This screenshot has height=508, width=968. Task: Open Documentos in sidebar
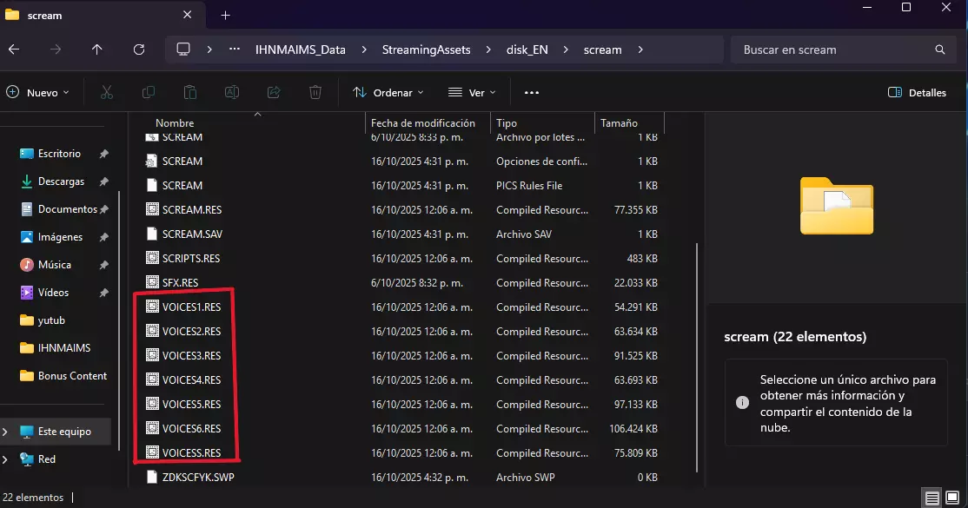(67, 209)
